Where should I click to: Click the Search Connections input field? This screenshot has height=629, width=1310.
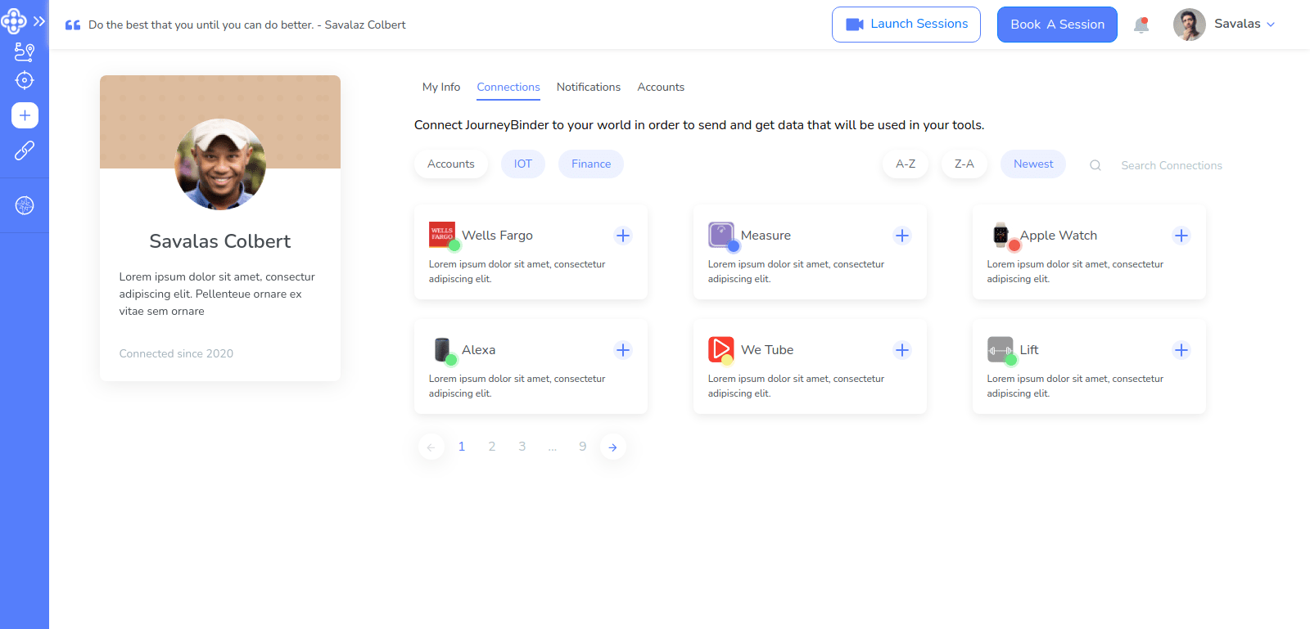click(x=1171, y=165)
